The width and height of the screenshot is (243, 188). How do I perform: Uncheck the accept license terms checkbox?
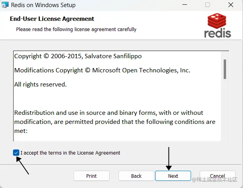click(16, 153)
